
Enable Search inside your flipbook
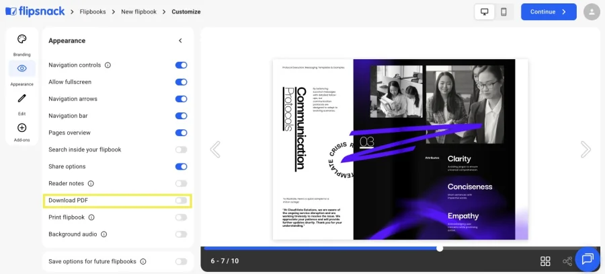click(x=181, y=149)
